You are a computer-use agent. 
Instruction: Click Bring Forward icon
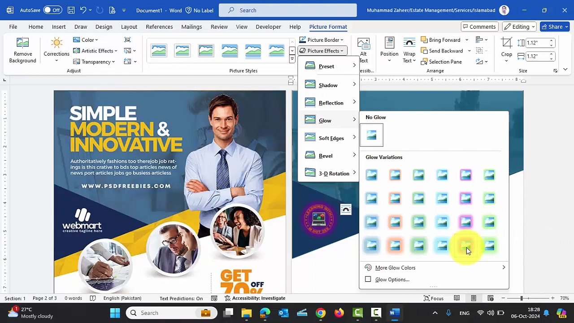[424, 40]
